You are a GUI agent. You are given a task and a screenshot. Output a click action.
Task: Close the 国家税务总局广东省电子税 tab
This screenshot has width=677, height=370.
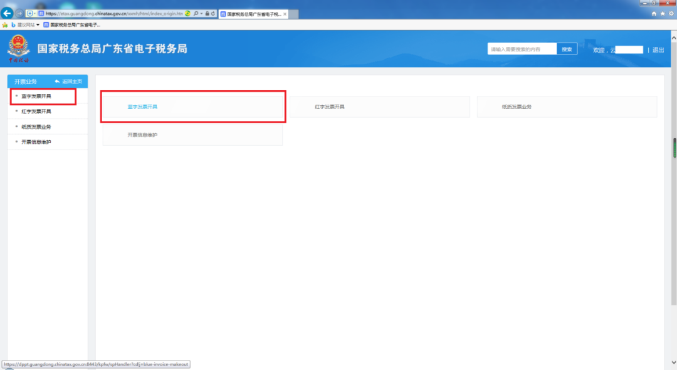(285, 14)
